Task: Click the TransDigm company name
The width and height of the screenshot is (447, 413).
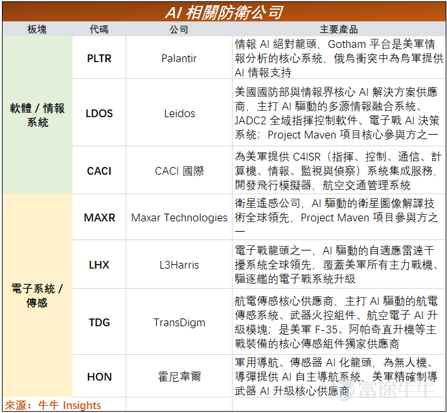Action: (179, 322)
